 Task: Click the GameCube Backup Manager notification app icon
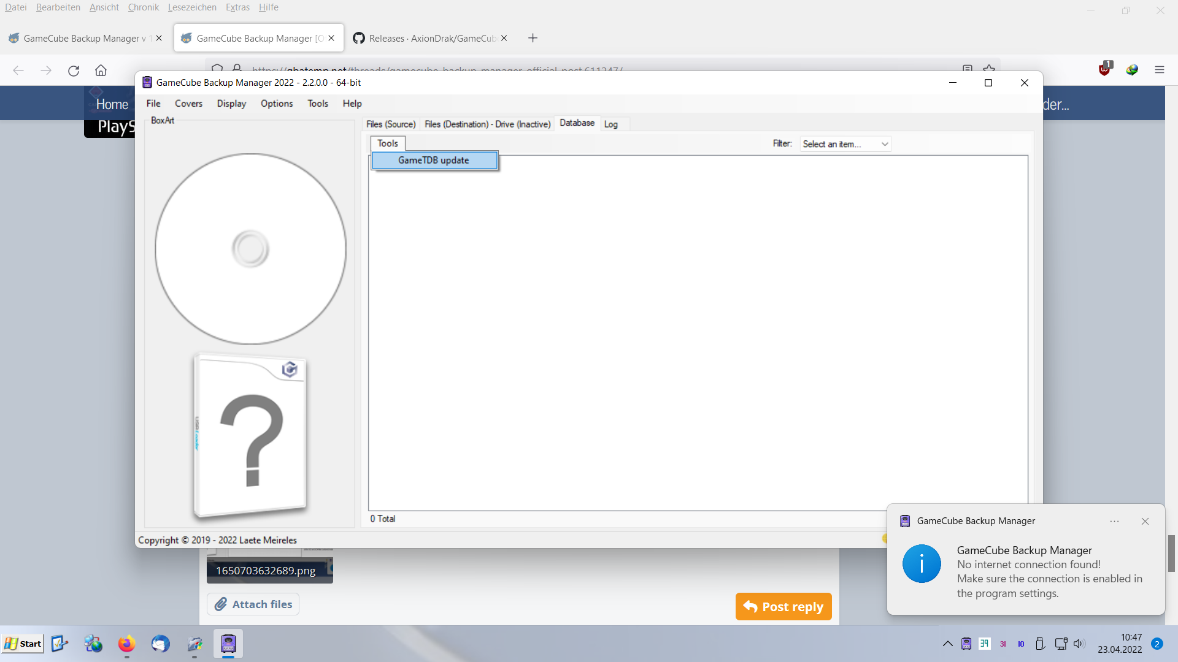[905, 521]
